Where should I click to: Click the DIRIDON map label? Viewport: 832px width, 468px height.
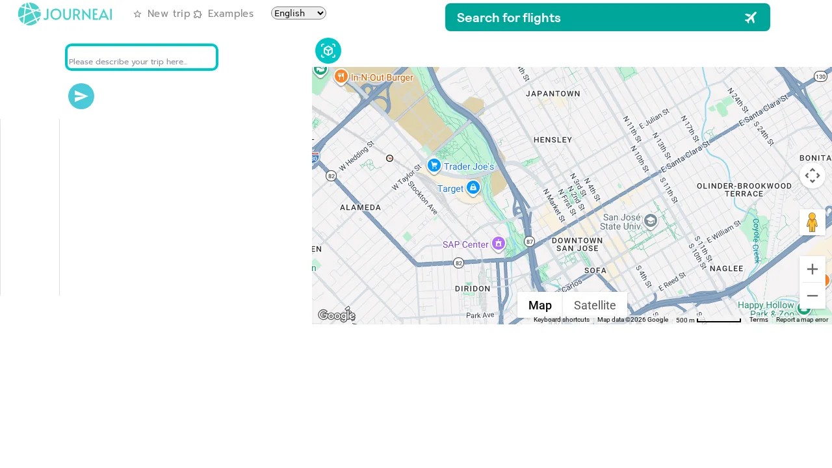[473, 289]
